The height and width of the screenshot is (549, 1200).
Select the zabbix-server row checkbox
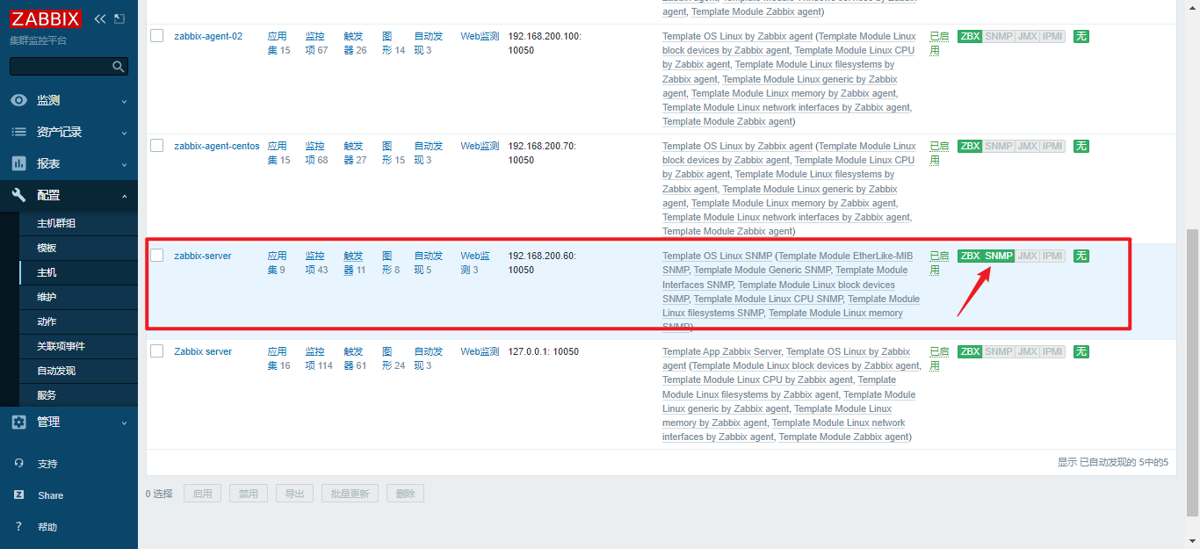157,256
